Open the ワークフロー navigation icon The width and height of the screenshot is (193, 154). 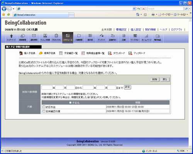[x=135, y=37]
